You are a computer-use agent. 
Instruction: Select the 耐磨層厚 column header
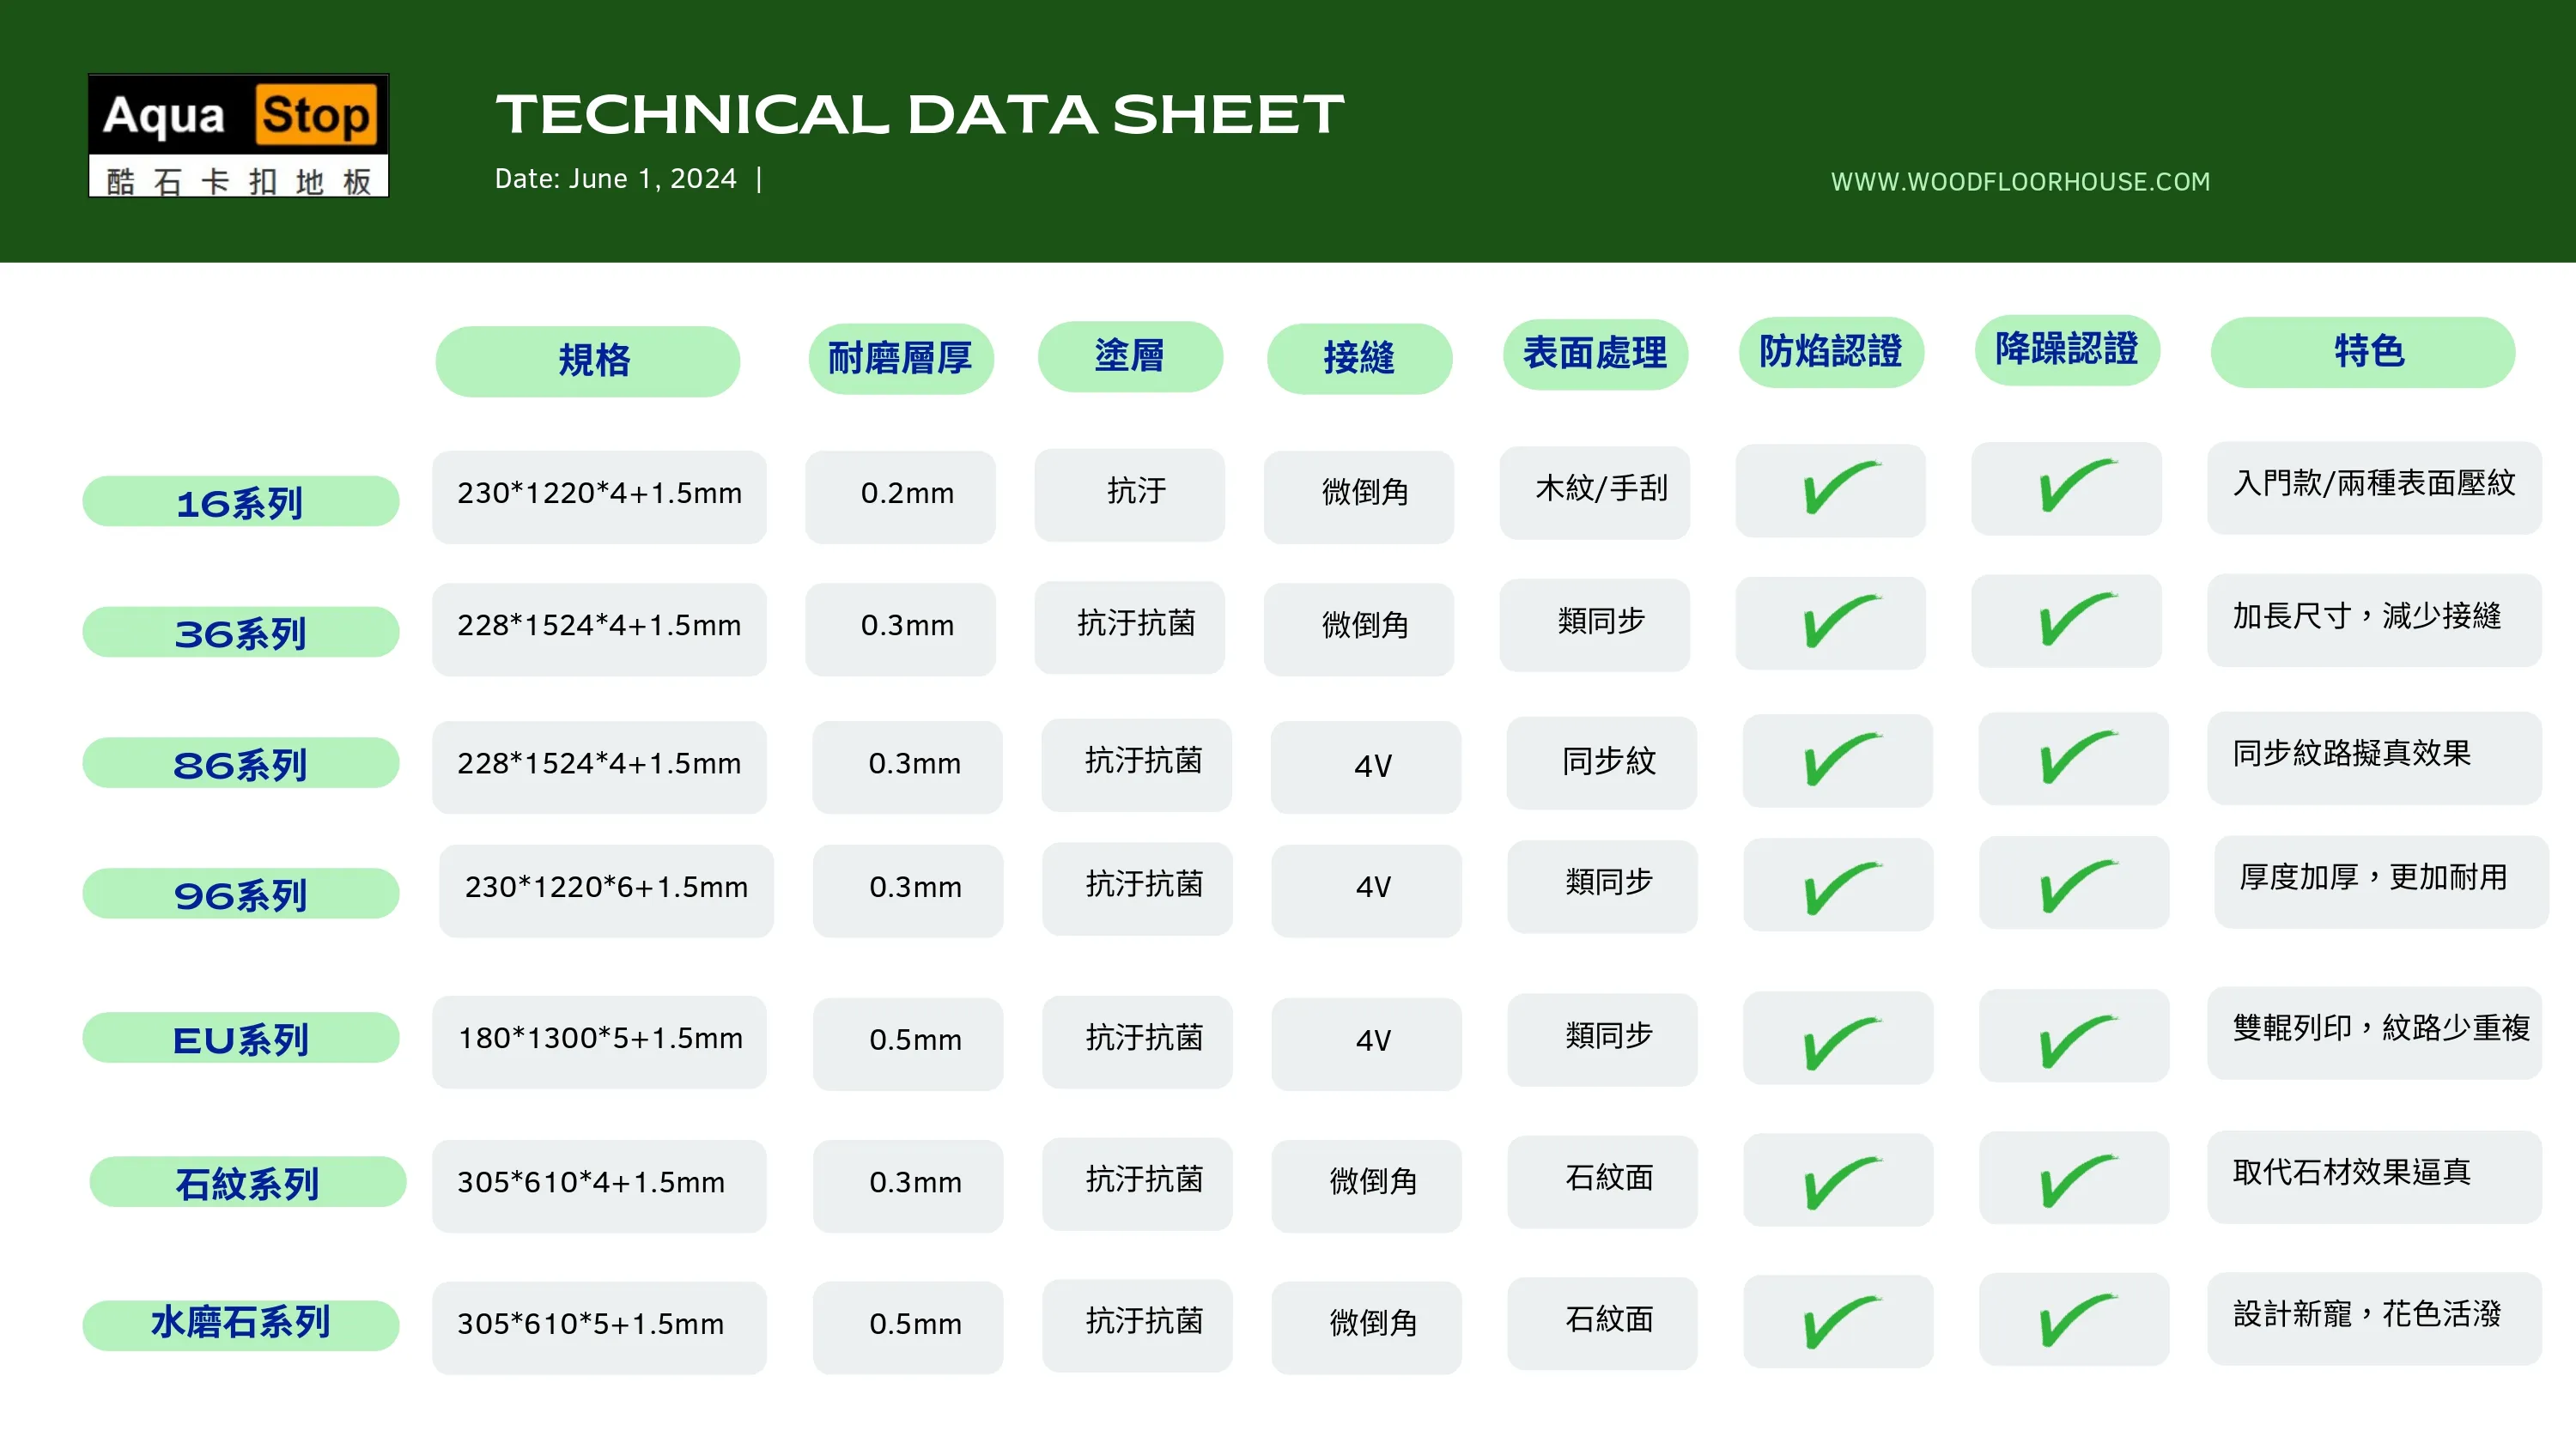[x=900, y=358]
